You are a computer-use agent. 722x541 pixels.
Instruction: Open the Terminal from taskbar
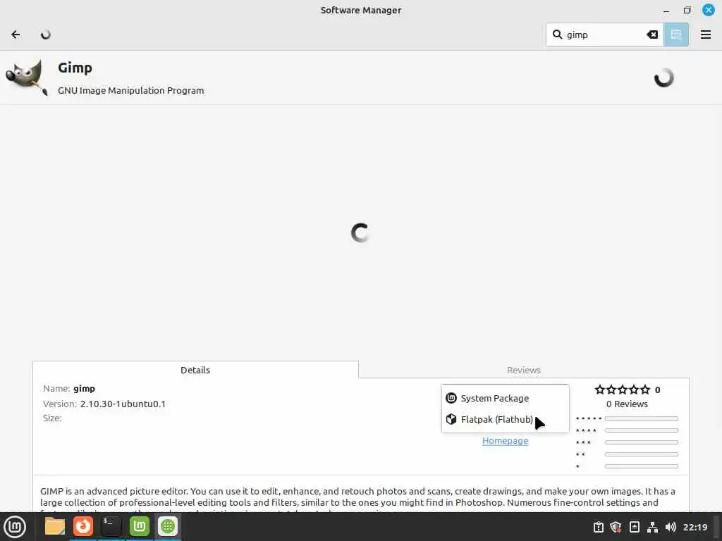coord(111,526)
